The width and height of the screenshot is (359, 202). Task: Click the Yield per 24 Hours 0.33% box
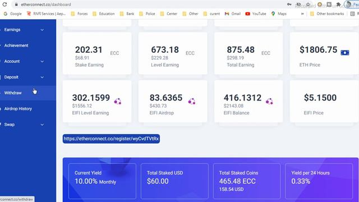[319, 181]
